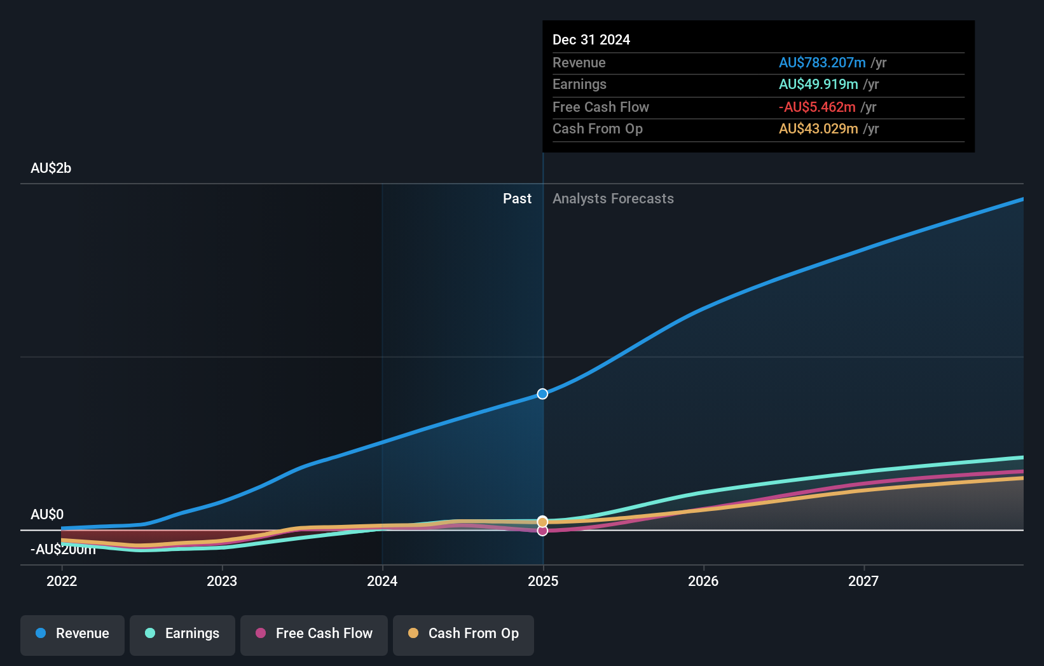Screen dimensions: 1044x666
Task: Toggle the Cash From Op legend button
Action: point(464,635)
